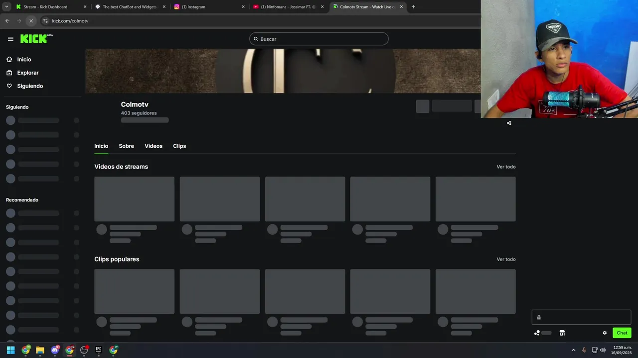Open the Windows Start menu
Screen dimensions: 638x358
(x=10, y=350)
